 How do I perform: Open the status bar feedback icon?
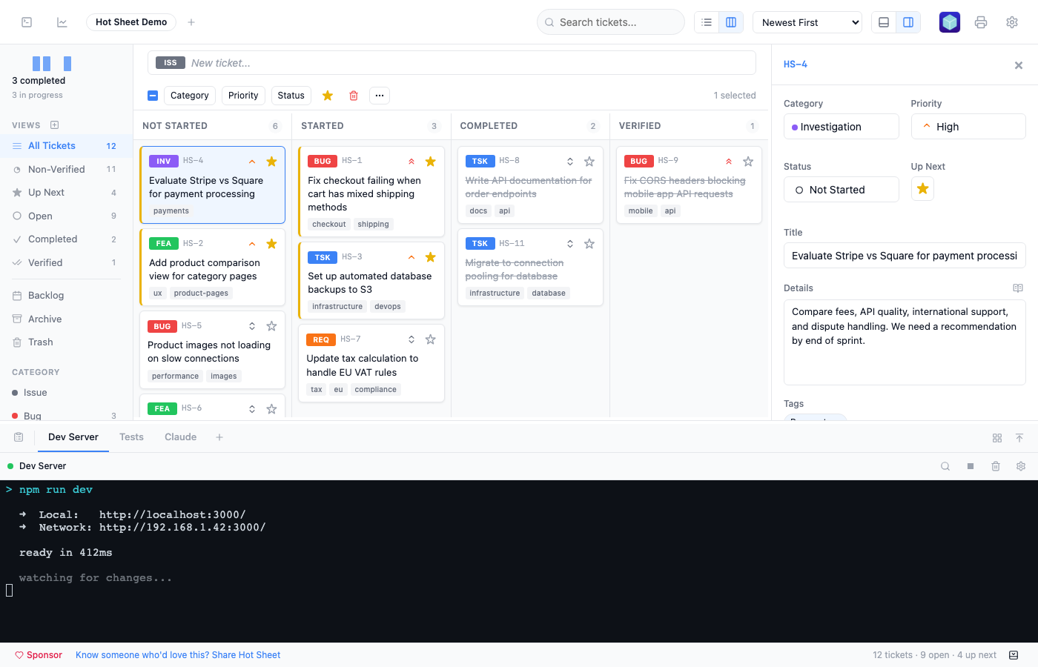pos(1014,655)
